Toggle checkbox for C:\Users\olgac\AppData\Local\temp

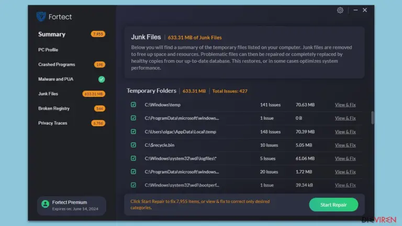(133, 131)
